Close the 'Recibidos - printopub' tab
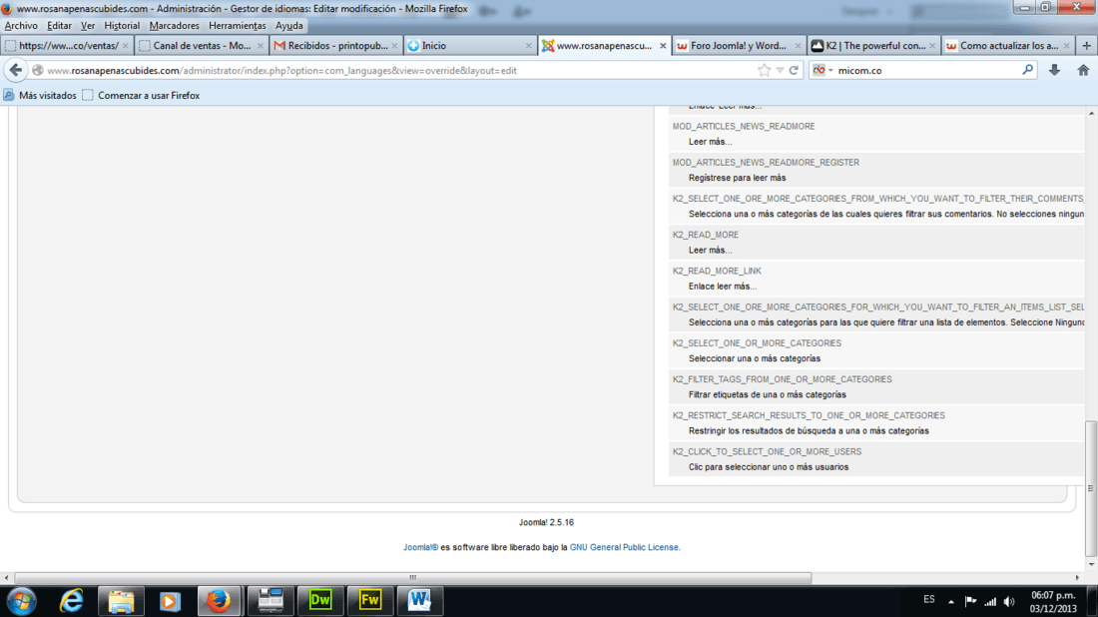This screenshot has width=1098, height=617. tap(394, 46)
